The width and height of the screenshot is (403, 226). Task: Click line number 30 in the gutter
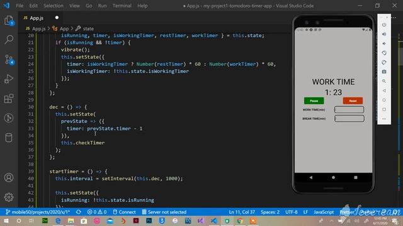pyautogui.click(x=31, y=107)
